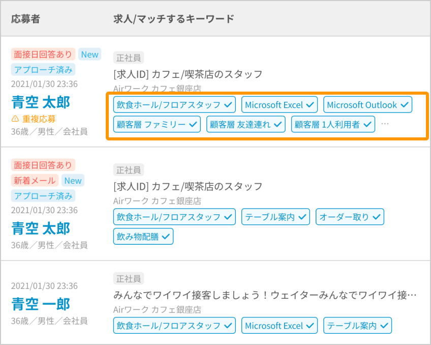Select テーブル案内 chip in 青空 一郎 row

coord(358,326)
